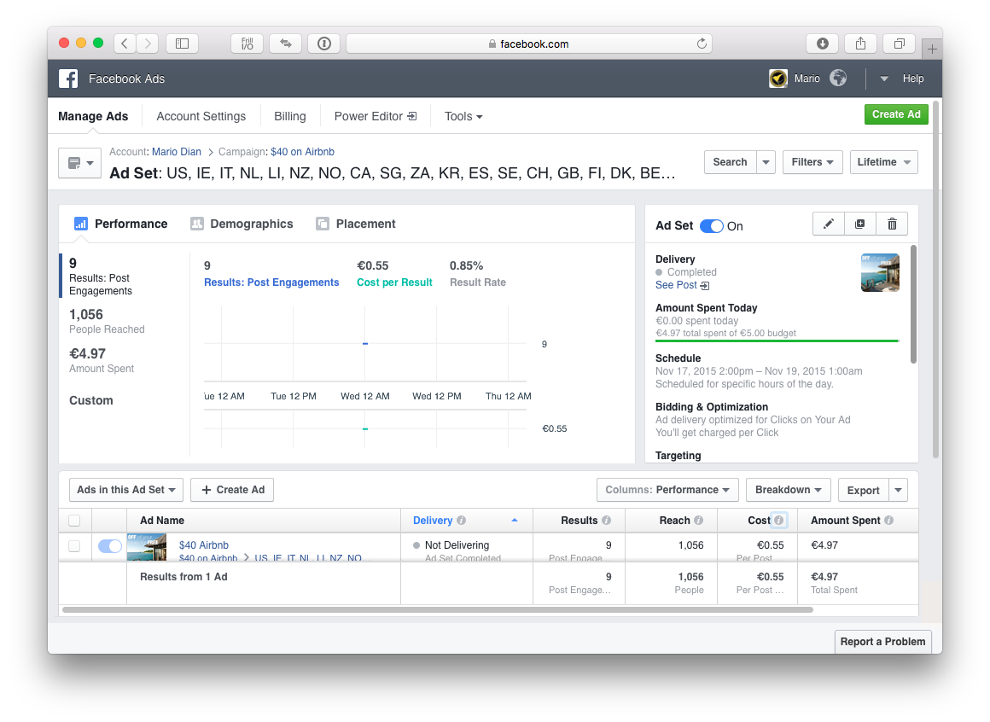The image size is (990, 722).
Task: Switch to the Demographics tab
Action: click(242, 224)
